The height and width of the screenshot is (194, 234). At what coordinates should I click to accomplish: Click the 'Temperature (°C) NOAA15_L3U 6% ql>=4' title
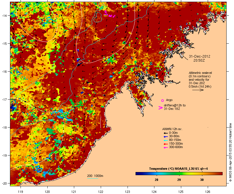[x=178, y=169]
